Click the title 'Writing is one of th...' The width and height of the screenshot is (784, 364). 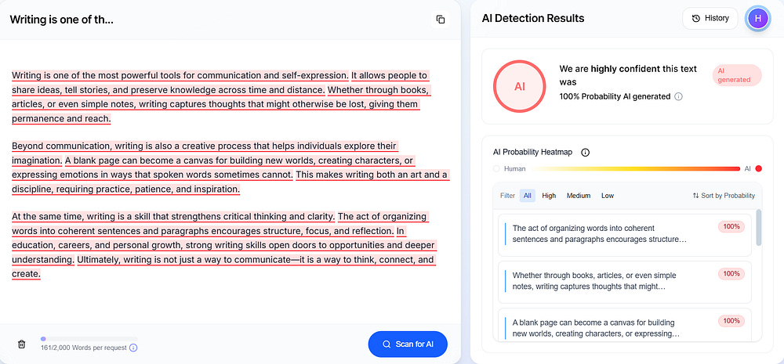[x=61, y=20]
